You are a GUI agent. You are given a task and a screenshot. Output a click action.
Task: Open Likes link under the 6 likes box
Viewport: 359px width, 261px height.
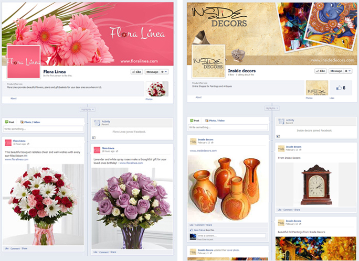click(332, 98)
